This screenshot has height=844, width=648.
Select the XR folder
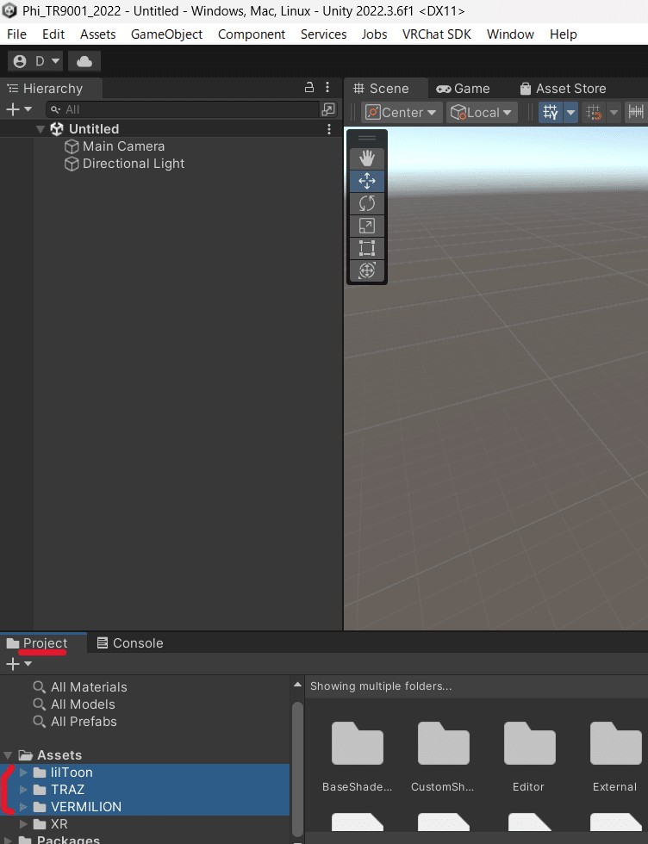[50, 824]
